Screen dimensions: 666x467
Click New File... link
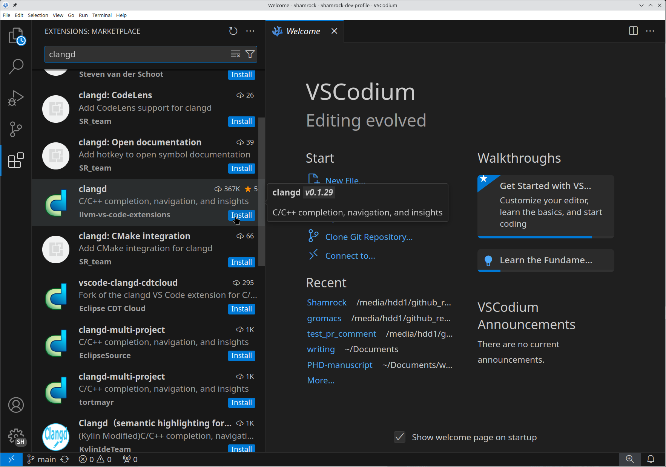pos(345,180)
